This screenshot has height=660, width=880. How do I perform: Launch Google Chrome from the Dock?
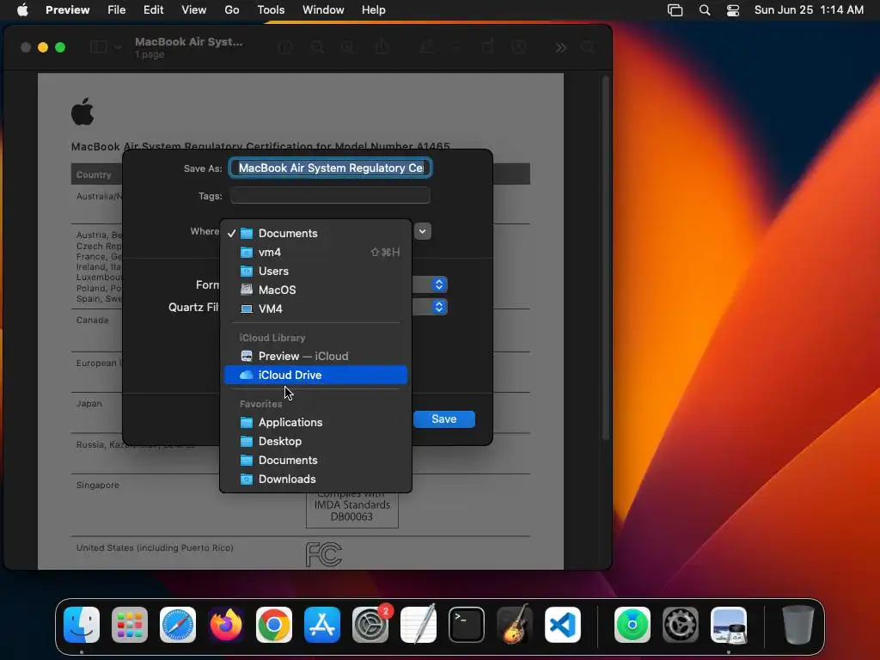274,625
